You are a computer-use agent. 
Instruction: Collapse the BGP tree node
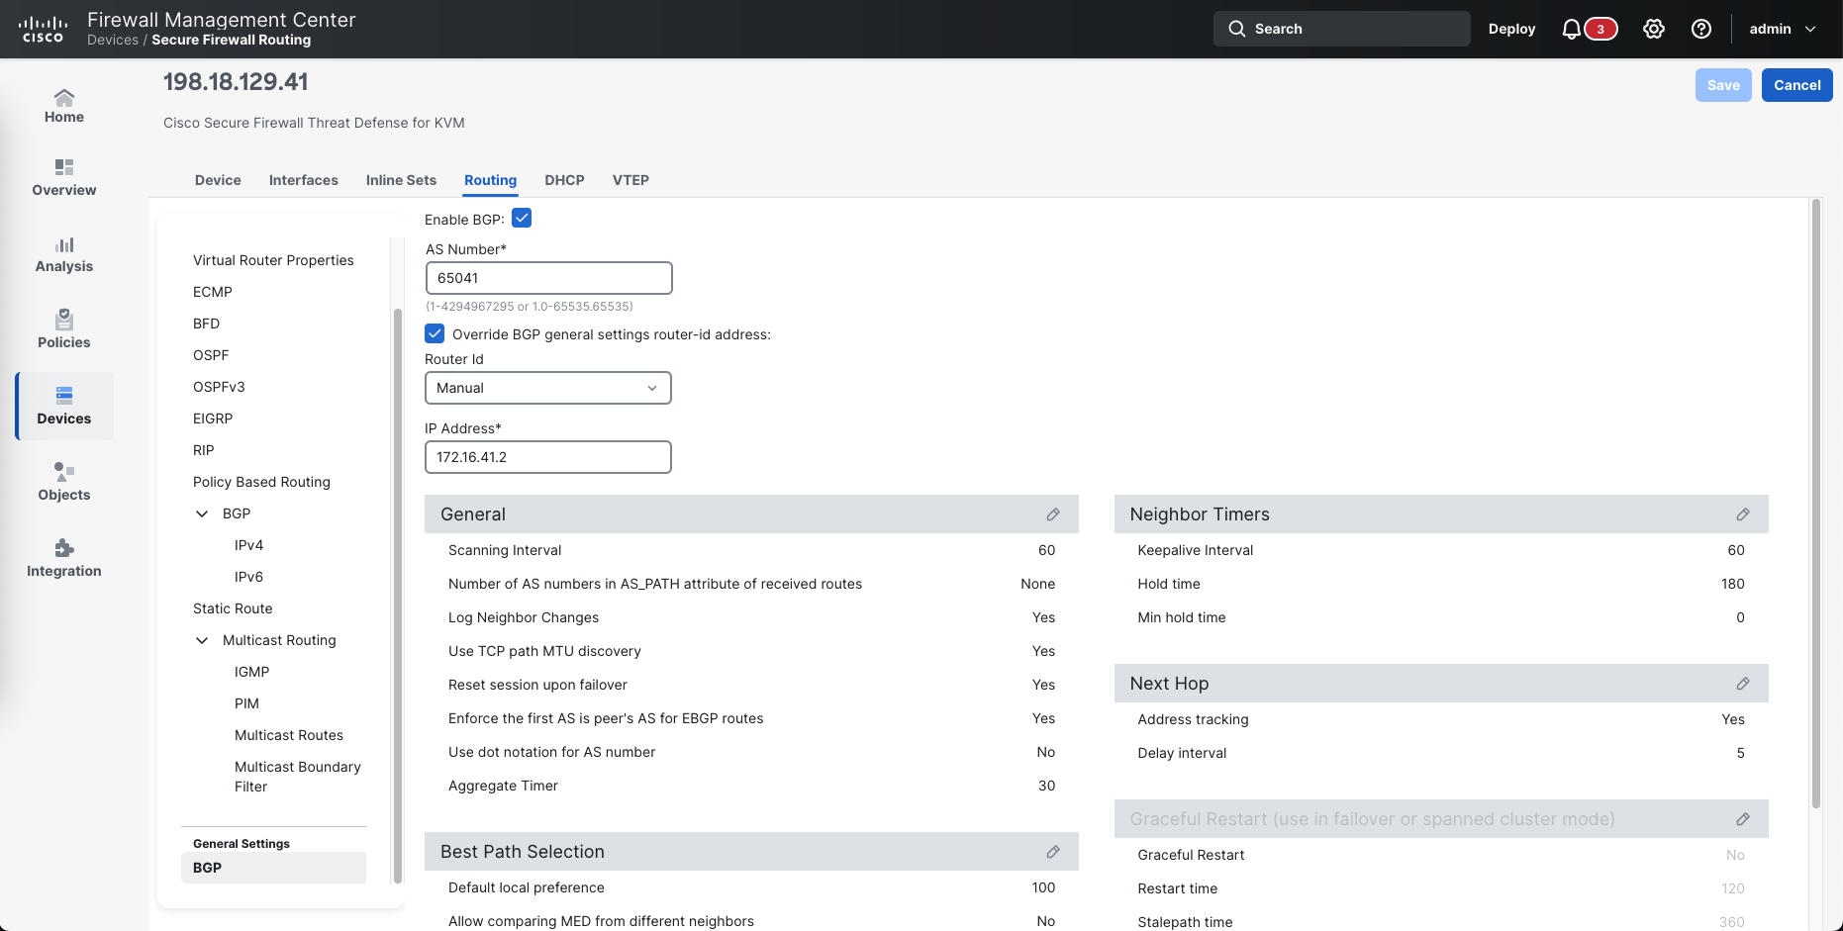coord(202,513)
